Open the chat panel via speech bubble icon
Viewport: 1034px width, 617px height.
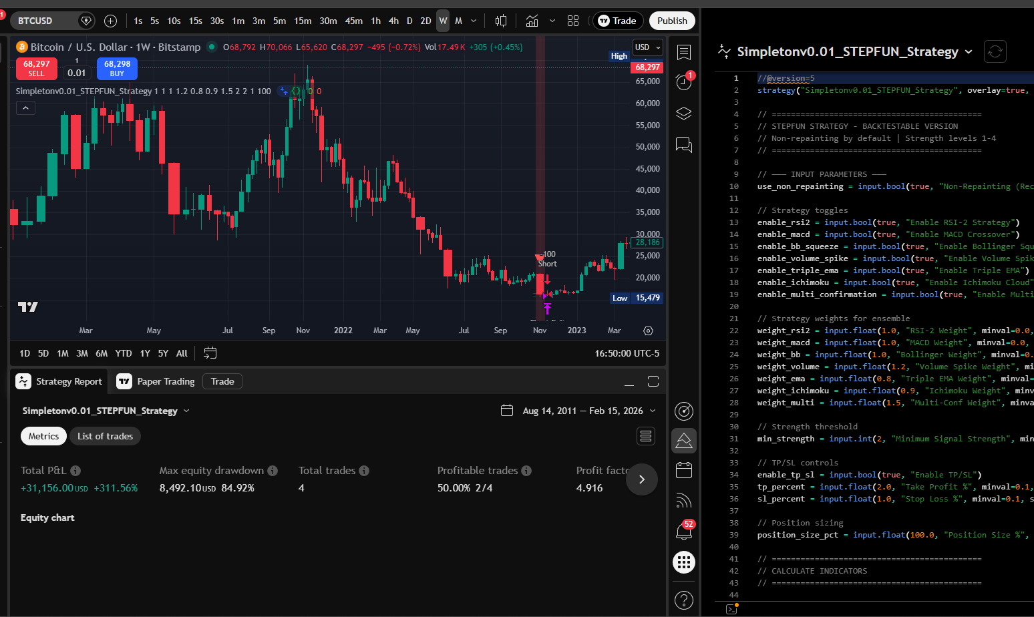[x=683, y=145]
